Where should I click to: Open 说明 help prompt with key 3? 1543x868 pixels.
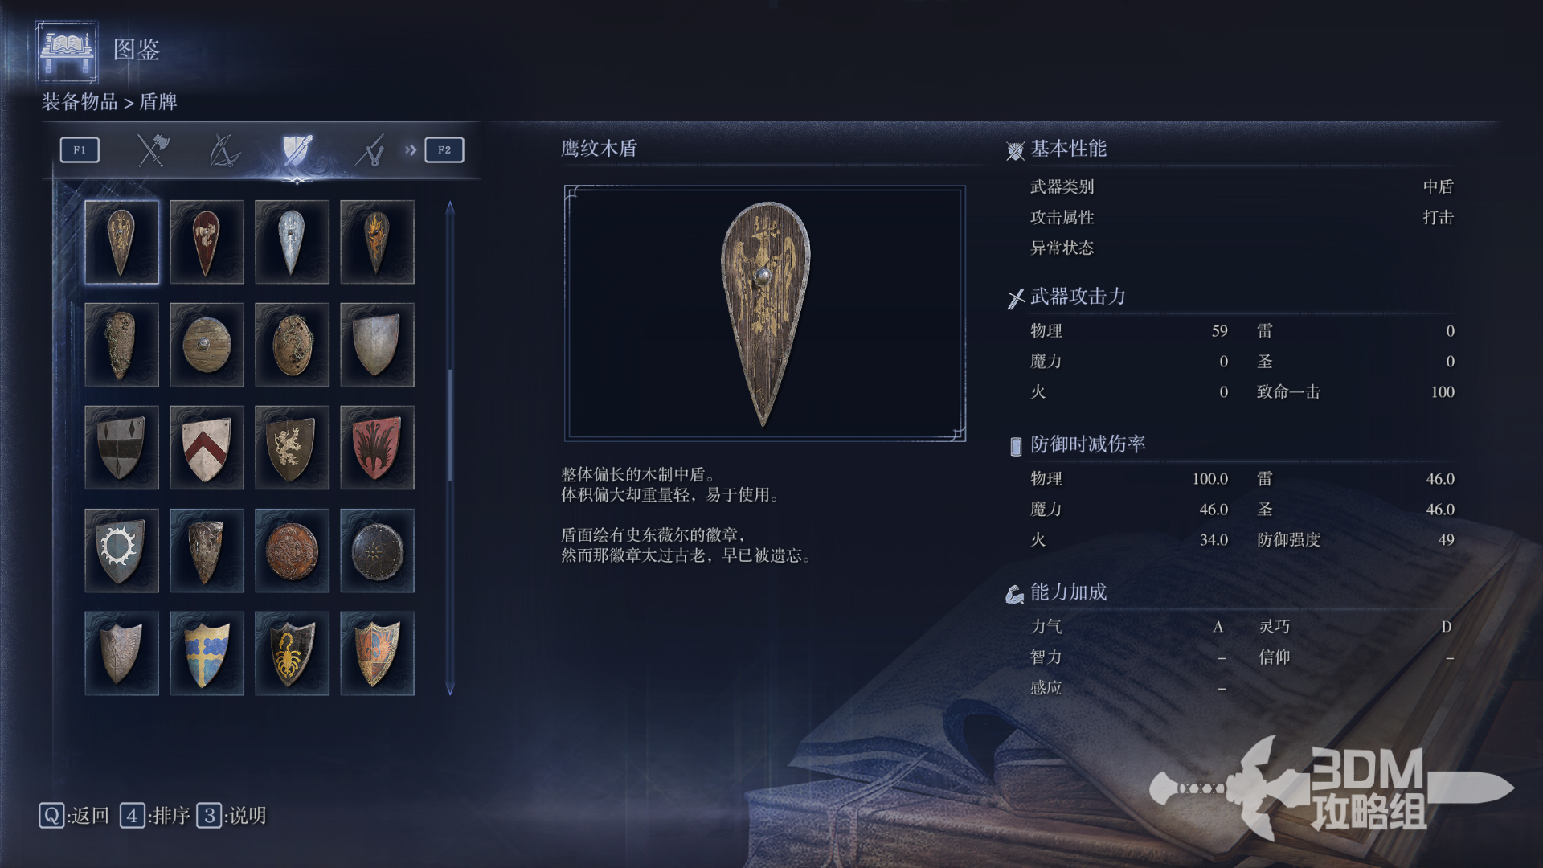click(231, 816)
